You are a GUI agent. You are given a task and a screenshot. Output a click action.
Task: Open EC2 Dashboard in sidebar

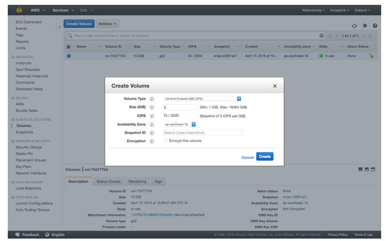point(29,22)
